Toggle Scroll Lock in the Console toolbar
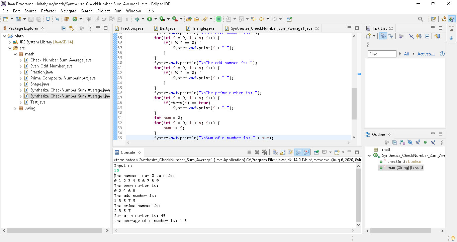Viewport: 457px width, 242px height. click(283, 152)
